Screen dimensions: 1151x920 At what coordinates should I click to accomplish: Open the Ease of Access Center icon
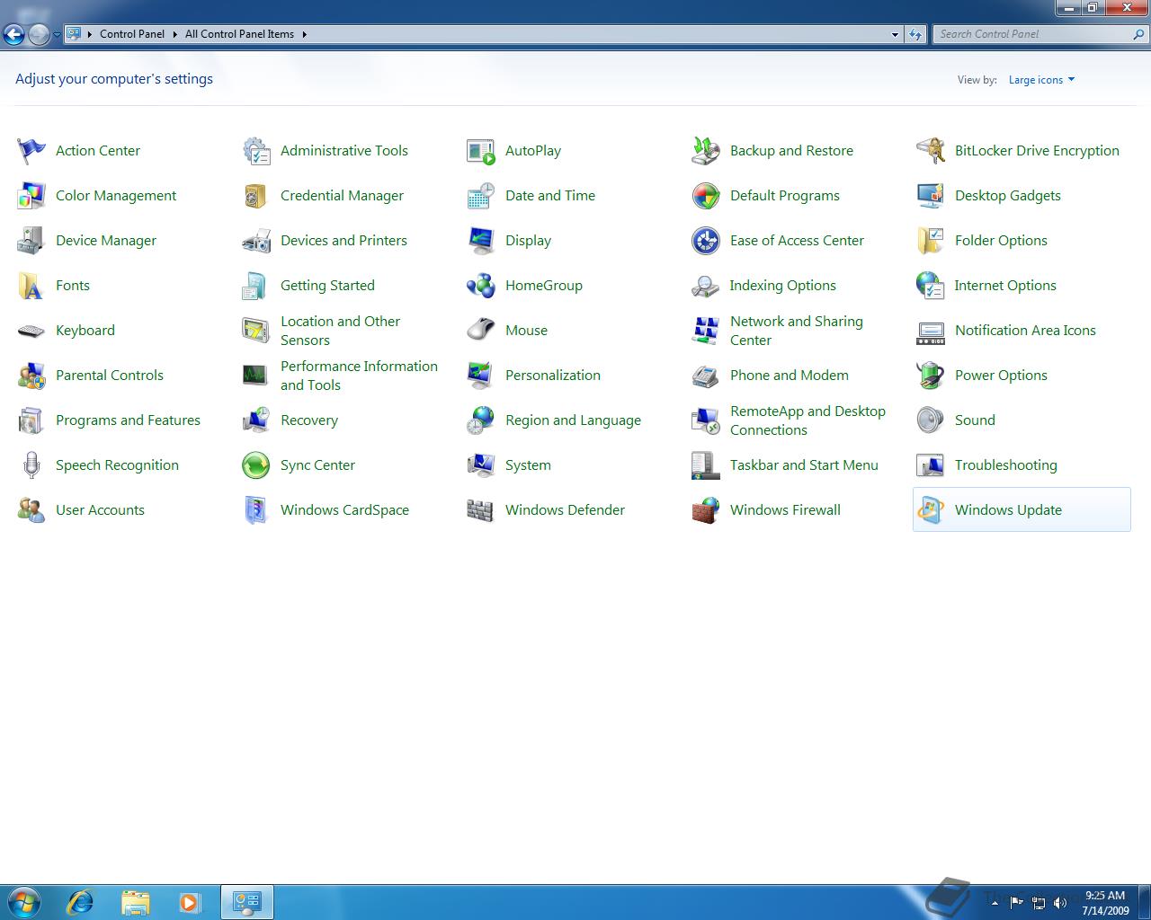(706, 241)
